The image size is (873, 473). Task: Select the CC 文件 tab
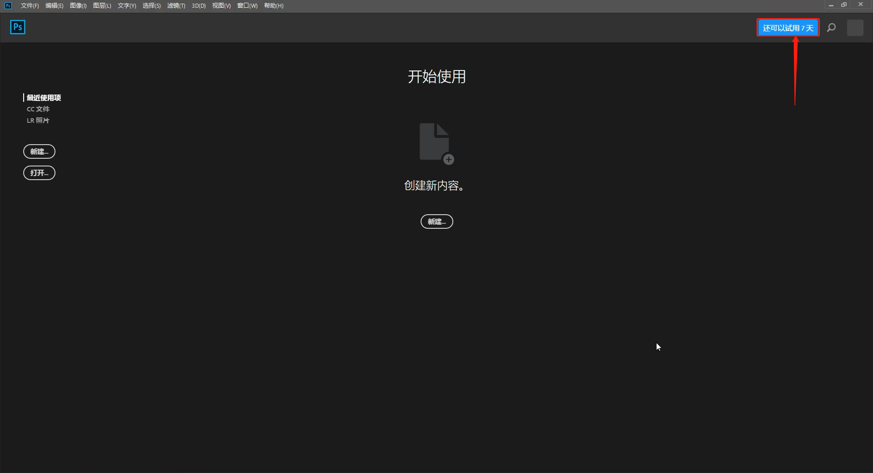(x=38, y=109)
